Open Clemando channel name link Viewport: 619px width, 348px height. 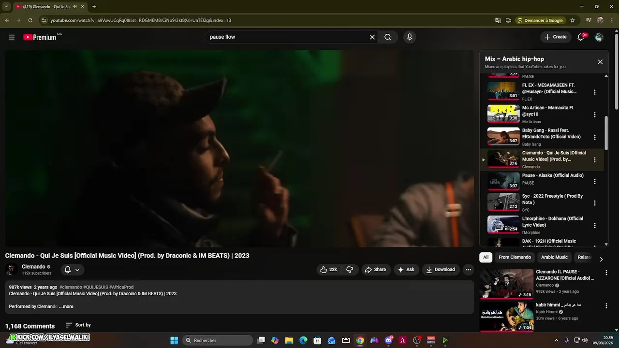tap(33, 267)
